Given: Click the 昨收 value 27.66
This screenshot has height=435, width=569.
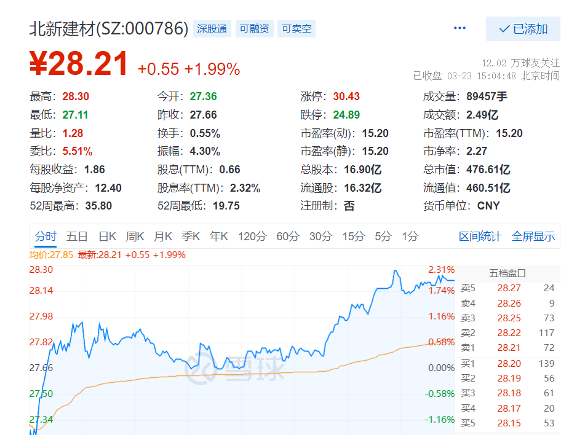Looking at the screenshot, I should pos(203,115).
